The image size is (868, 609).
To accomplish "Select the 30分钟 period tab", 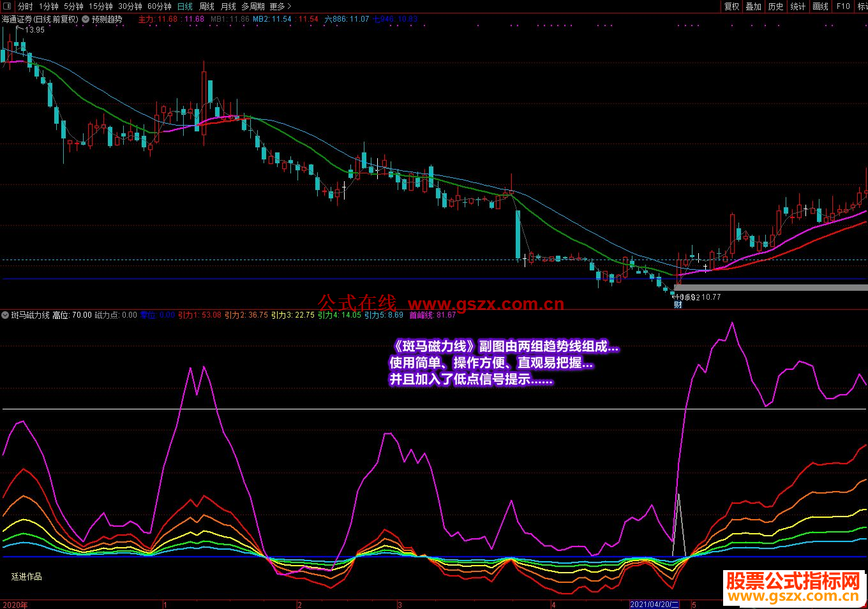I will pyautogui.click(x=130, y=6).
